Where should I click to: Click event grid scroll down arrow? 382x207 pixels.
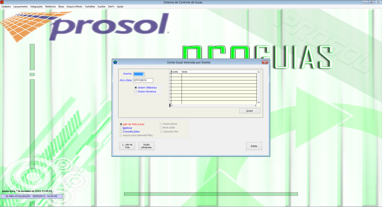point(259,103)
